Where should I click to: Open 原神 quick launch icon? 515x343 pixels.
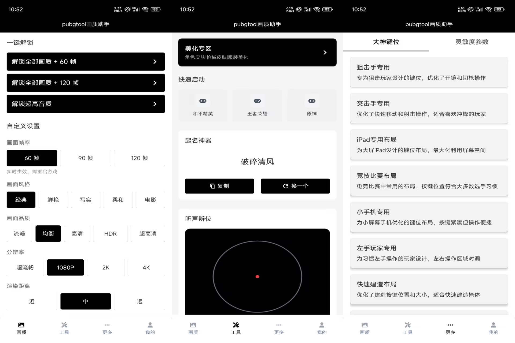(x=312, y=105)
